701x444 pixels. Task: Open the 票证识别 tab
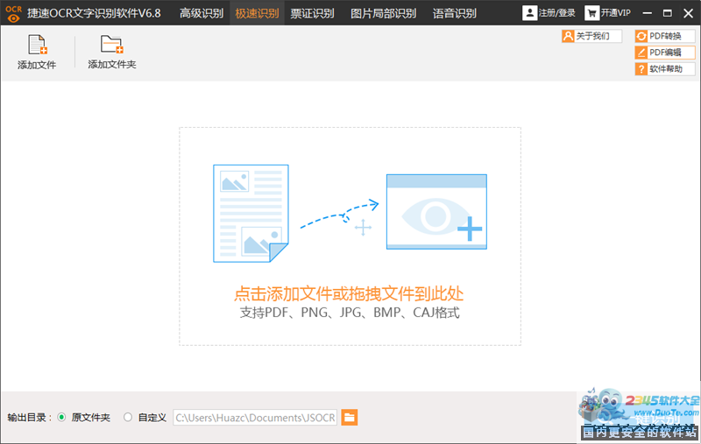click(x=312, y=13)
